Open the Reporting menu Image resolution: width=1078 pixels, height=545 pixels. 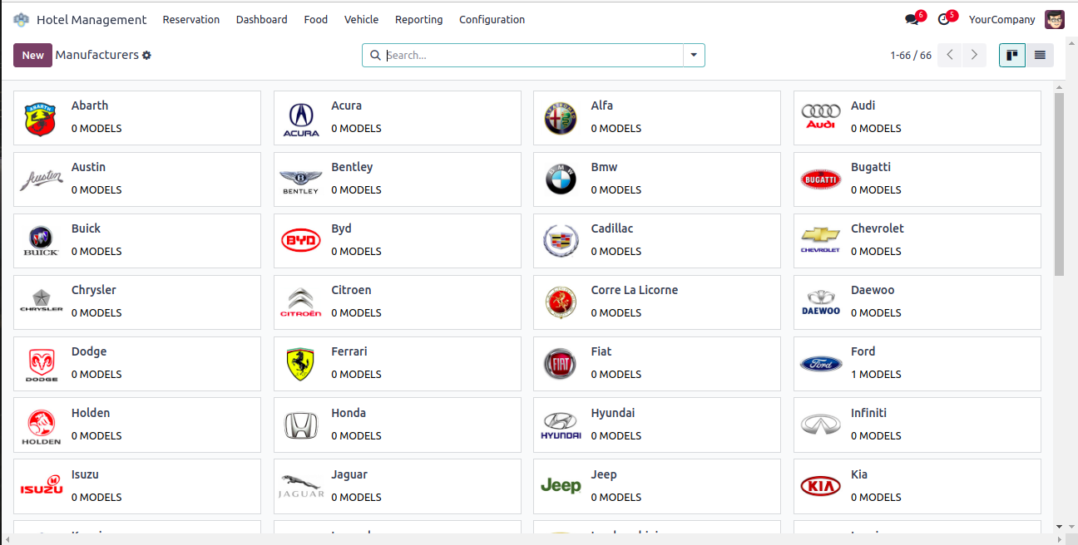coord(418,19)
